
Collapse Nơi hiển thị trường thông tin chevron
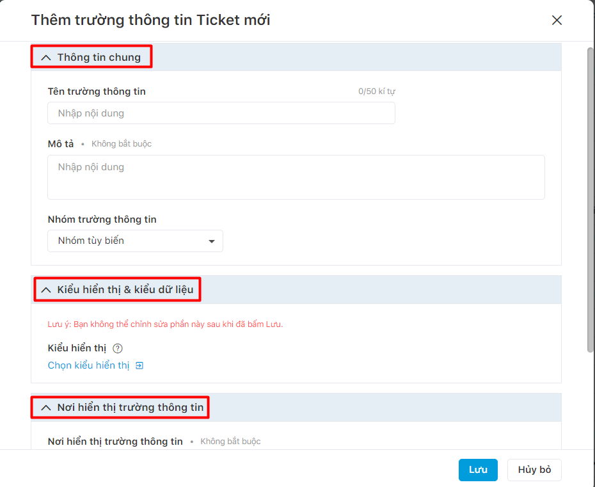(x=46, y=408)
